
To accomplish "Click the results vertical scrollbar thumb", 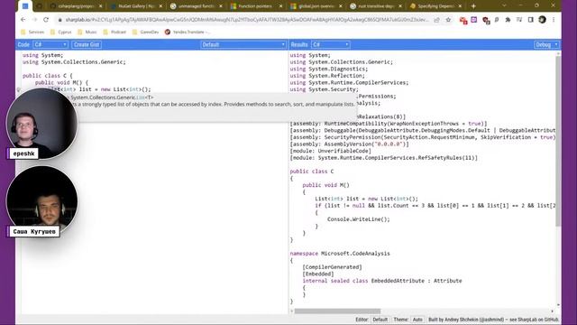I will (x=558, y=140).
